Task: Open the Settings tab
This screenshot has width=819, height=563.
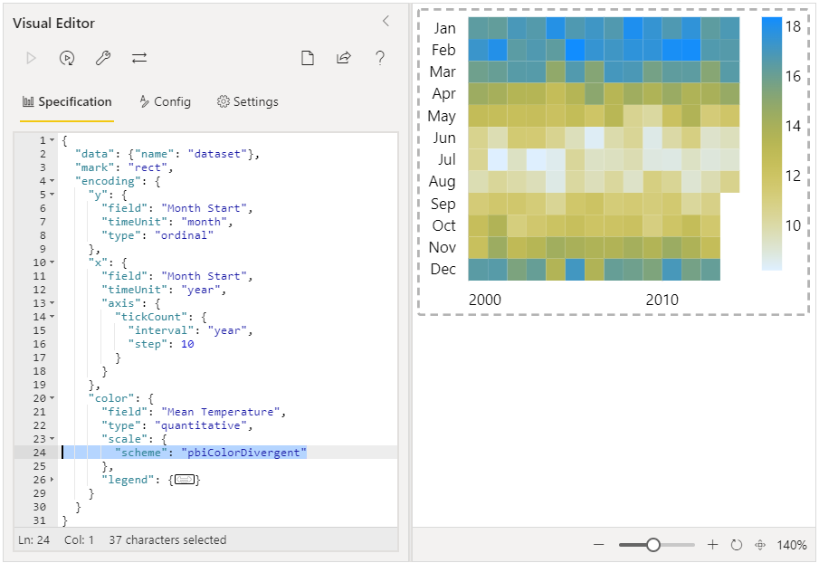Action: click(x=248, y=102)
